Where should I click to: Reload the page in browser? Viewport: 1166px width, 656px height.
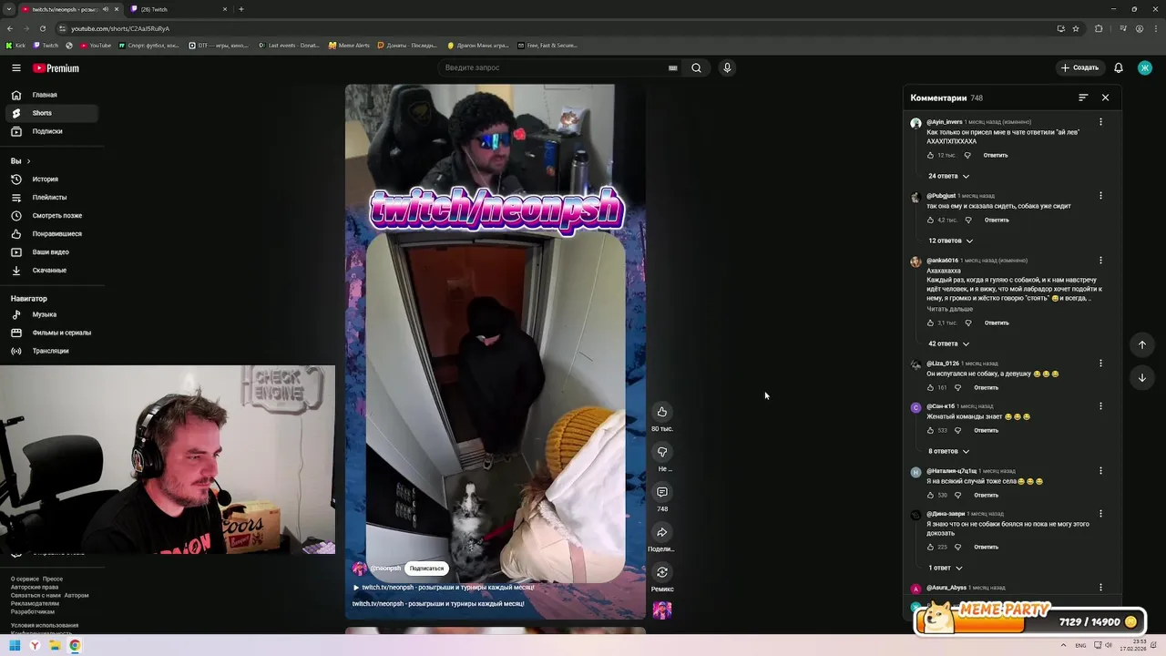click(x=43, y=28)
